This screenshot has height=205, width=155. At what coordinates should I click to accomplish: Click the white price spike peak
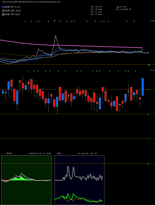pos(55,36)
